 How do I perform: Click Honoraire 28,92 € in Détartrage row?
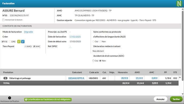tap(125, 78)
